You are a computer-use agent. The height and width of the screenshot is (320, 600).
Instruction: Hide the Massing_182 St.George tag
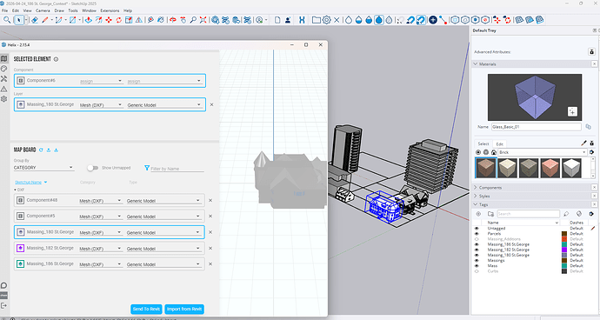pos(477,250)
